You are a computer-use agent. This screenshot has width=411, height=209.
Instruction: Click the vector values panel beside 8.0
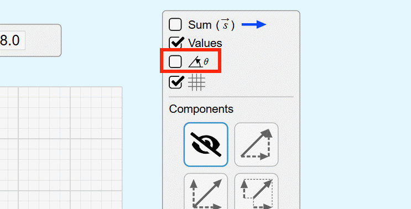pos(30,40)
